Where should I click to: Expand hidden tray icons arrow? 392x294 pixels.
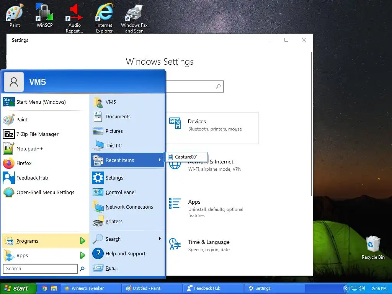(x=346, y=289)
